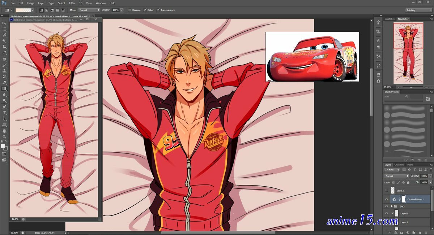Switch to the Swatches tab

pos(390,19)
